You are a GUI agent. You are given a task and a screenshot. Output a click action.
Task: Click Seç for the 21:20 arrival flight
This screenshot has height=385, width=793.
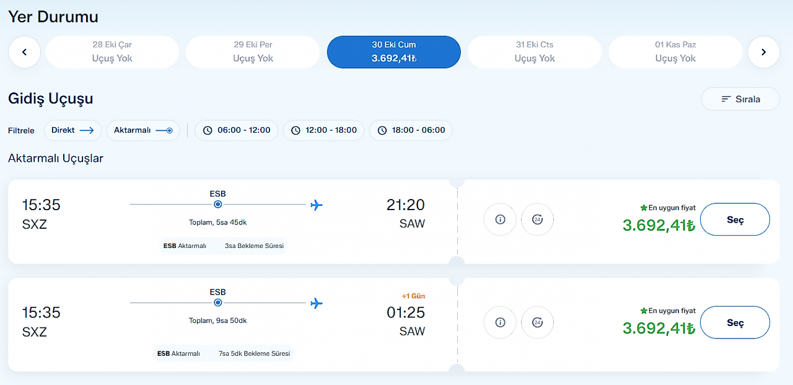coord(735,219)
